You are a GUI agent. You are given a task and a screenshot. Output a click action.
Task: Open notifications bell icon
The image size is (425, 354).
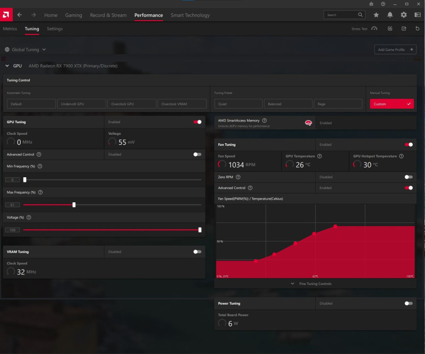tap(390, 15)
